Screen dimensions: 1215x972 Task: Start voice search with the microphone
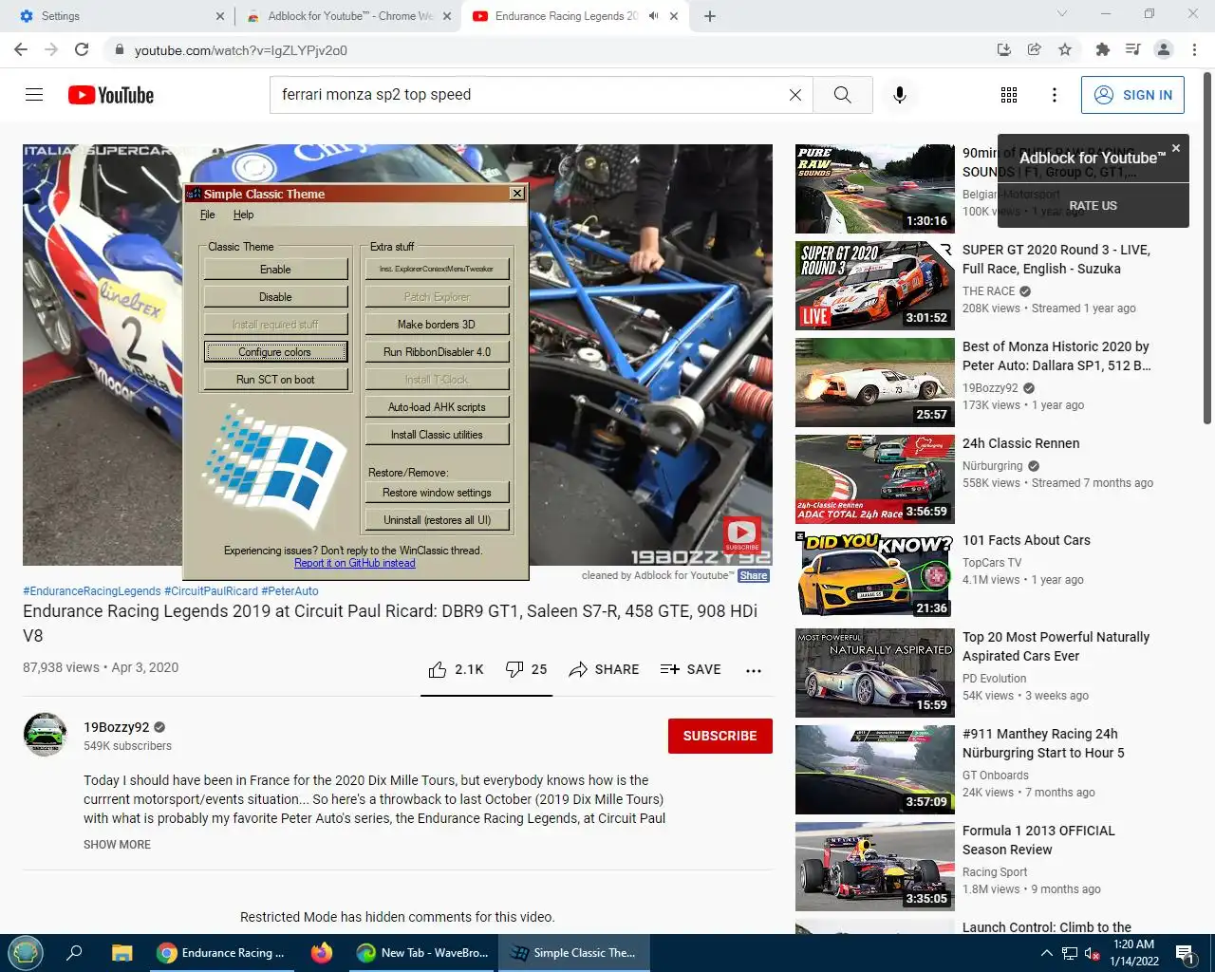[900, 95]
